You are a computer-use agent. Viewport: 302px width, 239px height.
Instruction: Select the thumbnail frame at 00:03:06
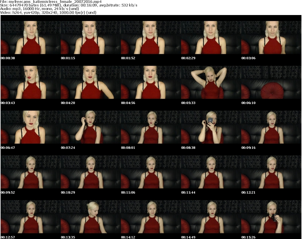coord(271,37)
